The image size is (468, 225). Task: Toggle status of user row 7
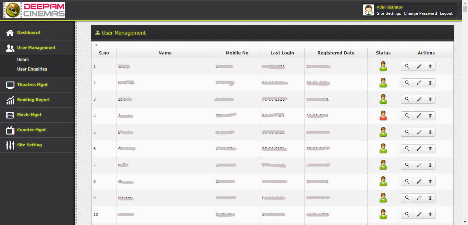pos(383,165)
